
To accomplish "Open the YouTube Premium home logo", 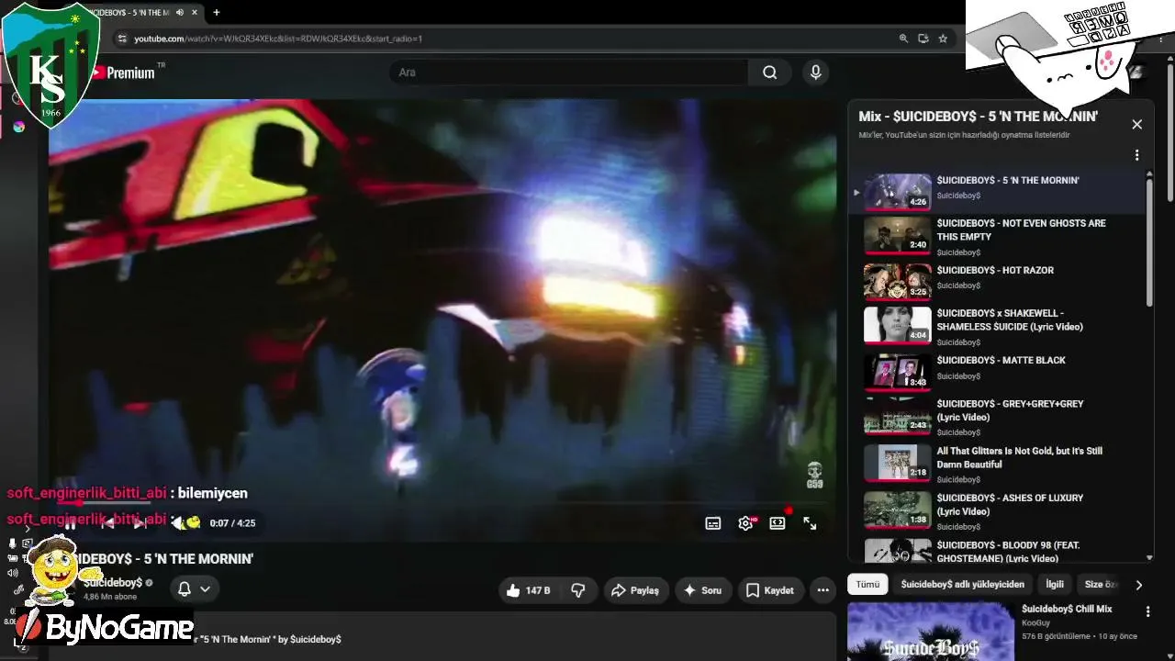I will pyautogui.click(x=127, y=73).
